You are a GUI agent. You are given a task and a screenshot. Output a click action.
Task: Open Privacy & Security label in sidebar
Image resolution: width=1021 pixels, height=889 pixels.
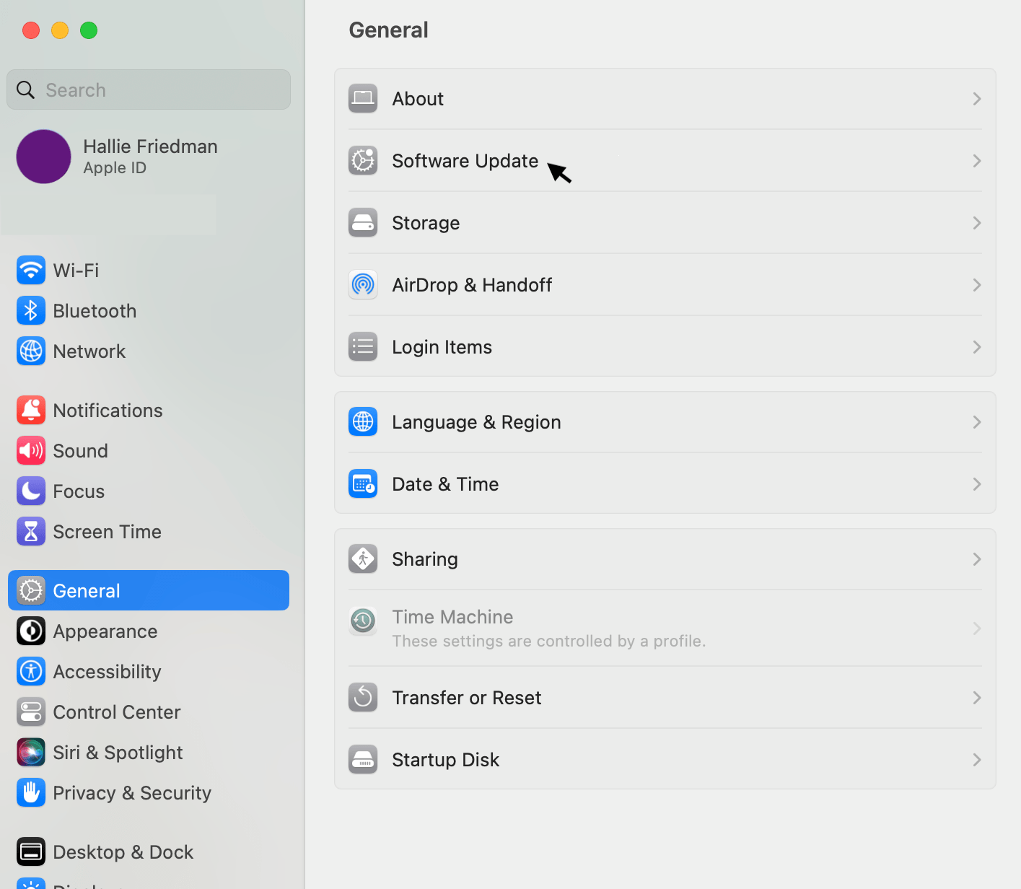[132, 793]
